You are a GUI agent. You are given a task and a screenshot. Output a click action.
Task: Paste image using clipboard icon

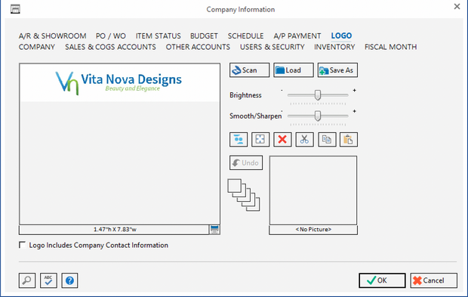click(x=348, y=140)
